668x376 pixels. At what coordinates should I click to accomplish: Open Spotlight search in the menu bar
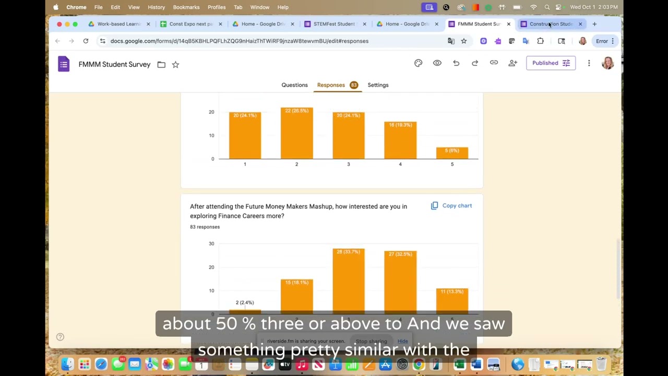(x=547, y=7)
